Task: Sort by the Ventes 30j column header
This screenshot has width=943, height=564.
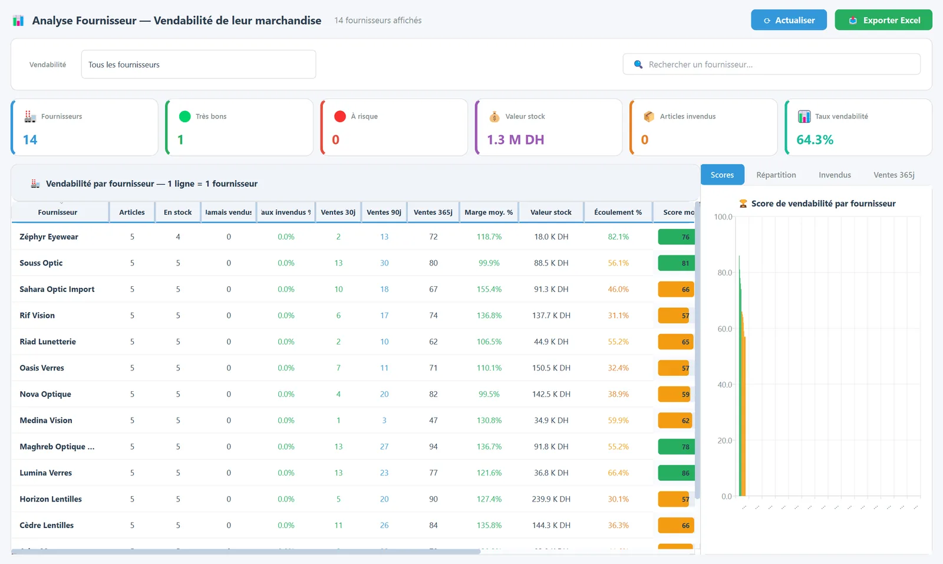Action: click(x=338, y=212)
